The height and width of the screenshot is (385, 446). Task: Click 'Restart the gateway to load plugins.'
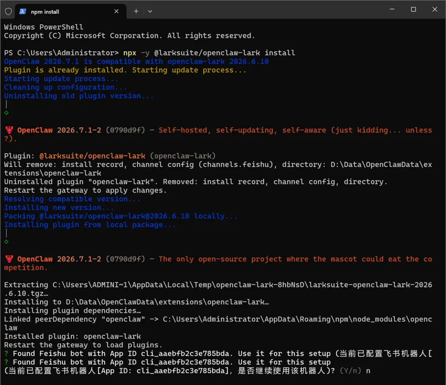(83, 345)
